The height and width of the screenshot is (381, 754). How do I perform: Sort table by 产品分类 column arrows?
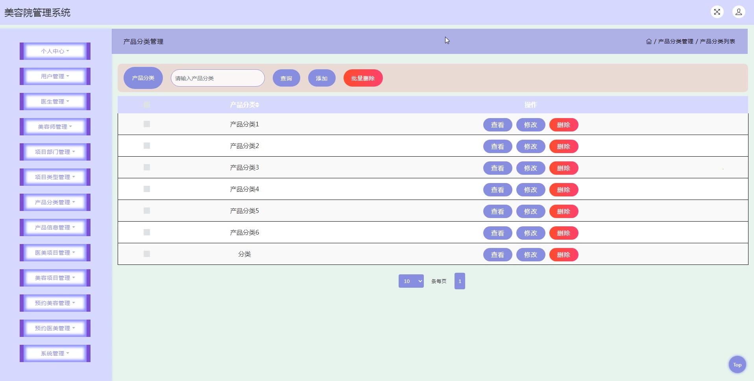(x=257, y=105)
